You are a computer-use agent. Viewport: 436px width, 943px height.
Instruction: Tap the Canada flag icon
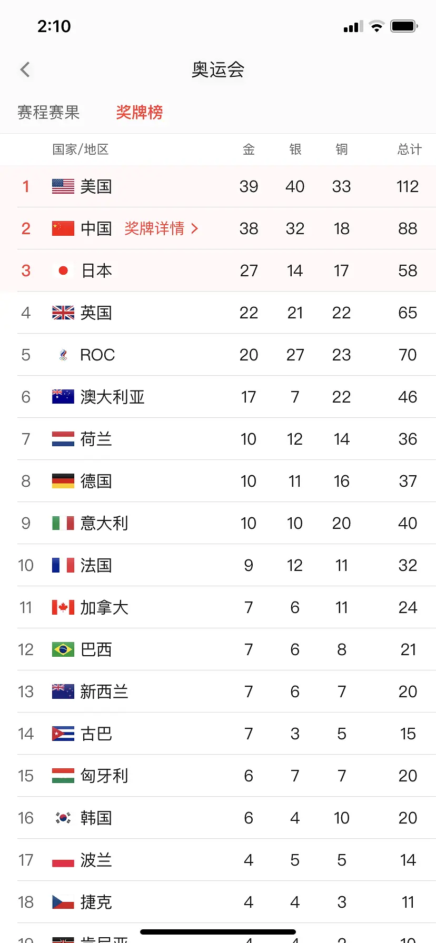pyautogui.click(x=63, y=607)
